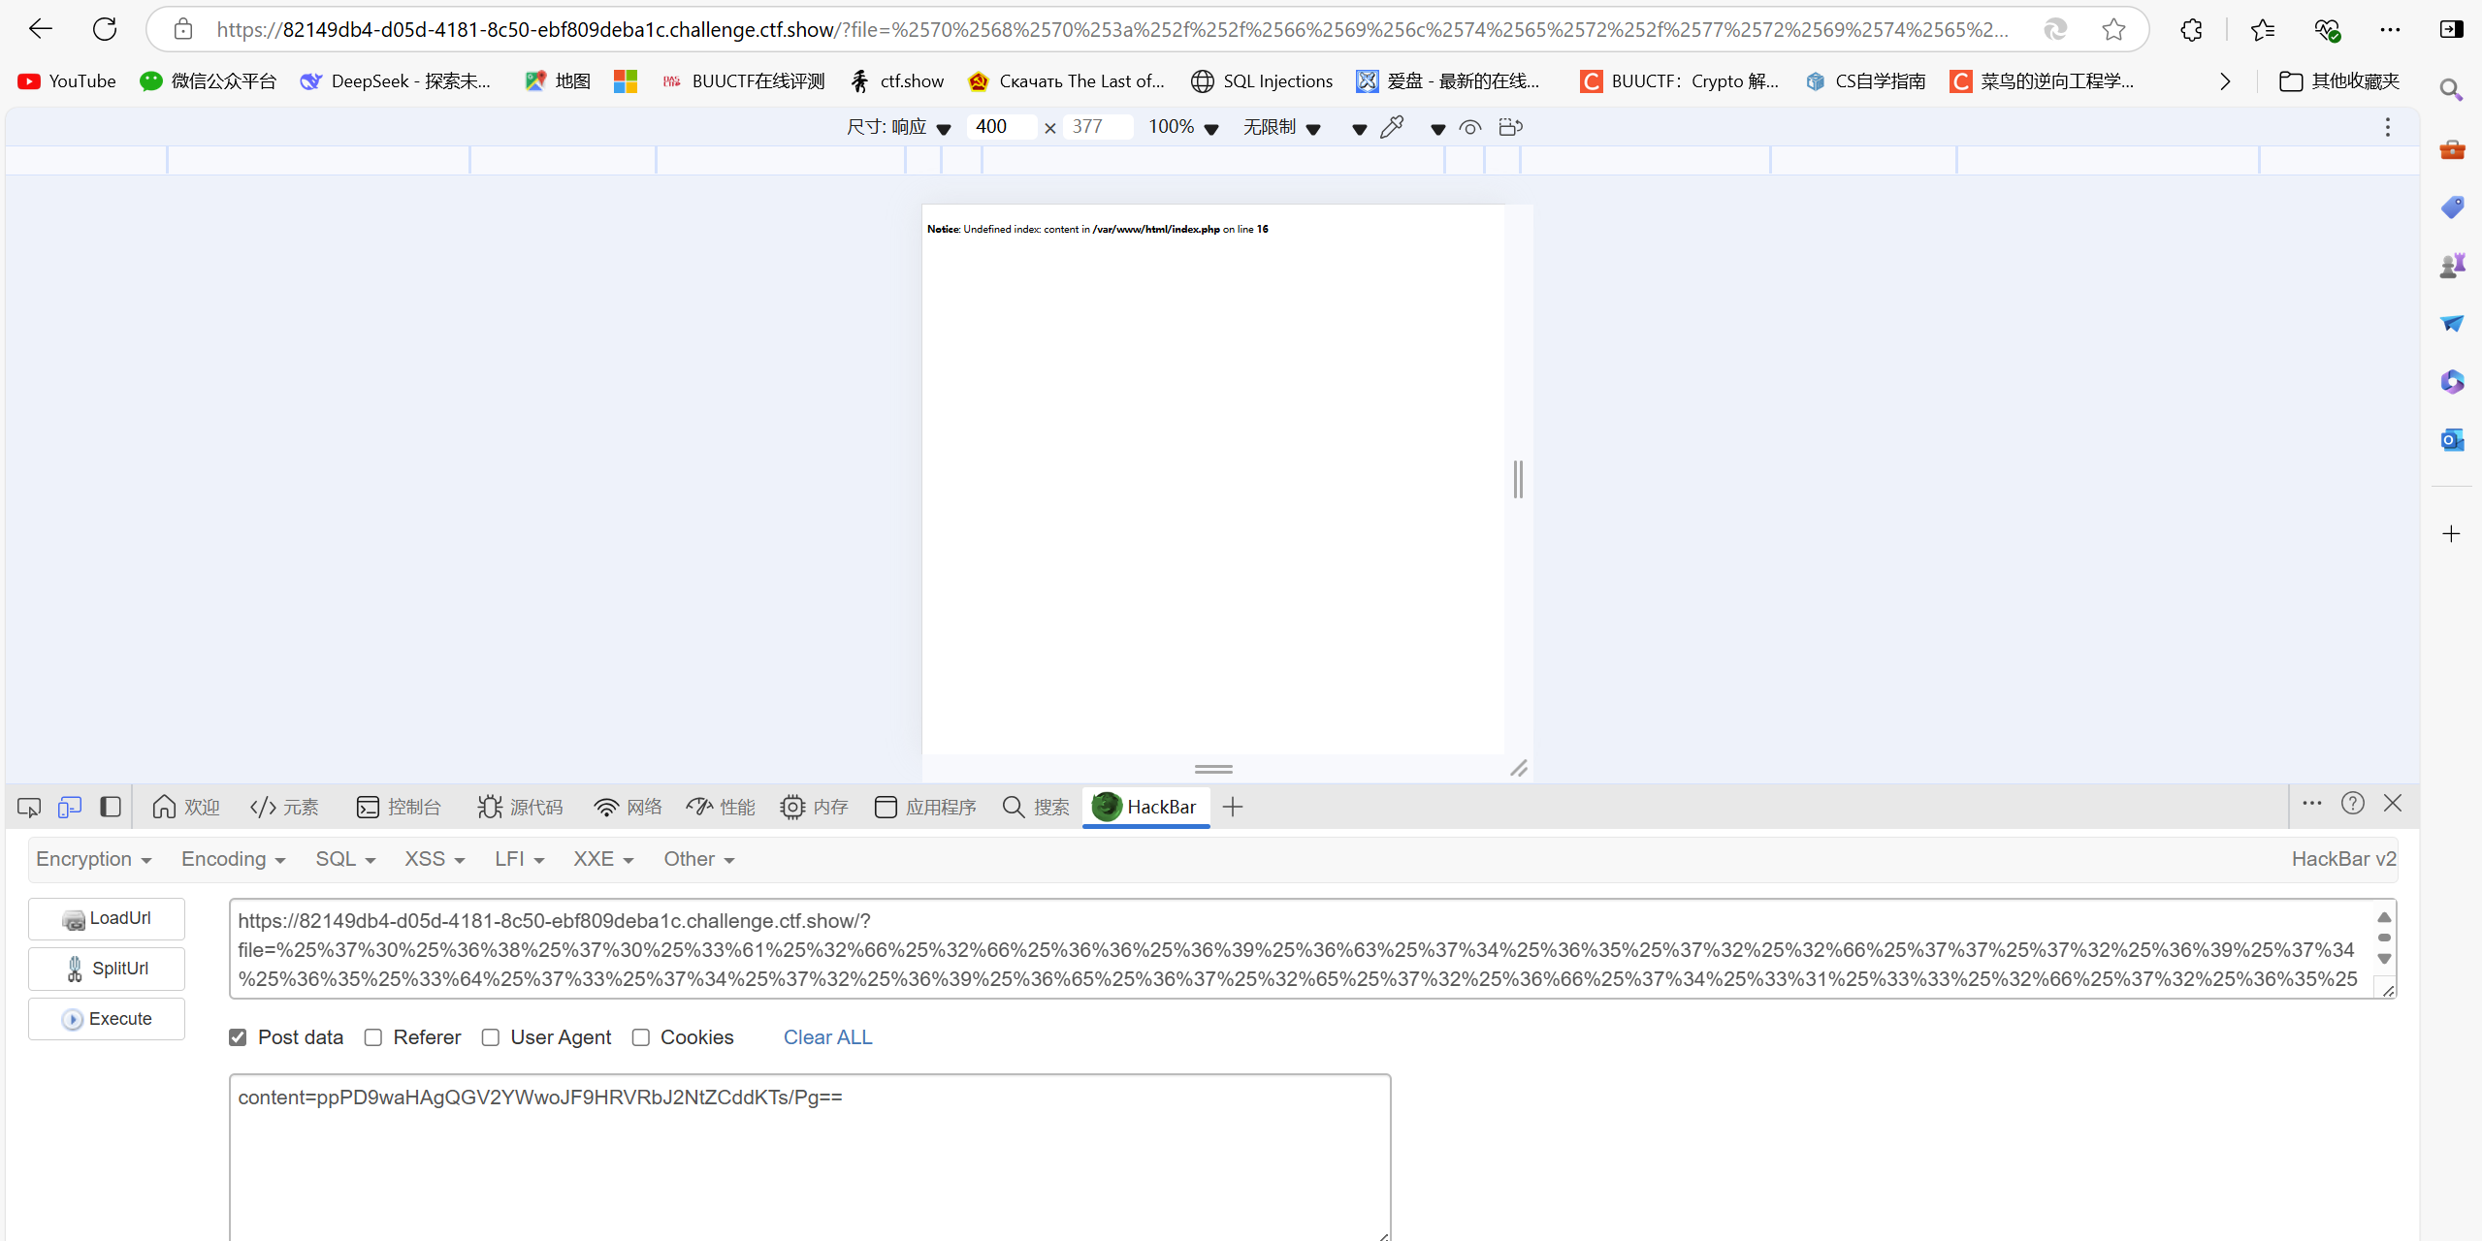Viewport: 2482px width, 1241px height.
Task: Enable the Cookies checkbox
Action: click(641, 1037)
